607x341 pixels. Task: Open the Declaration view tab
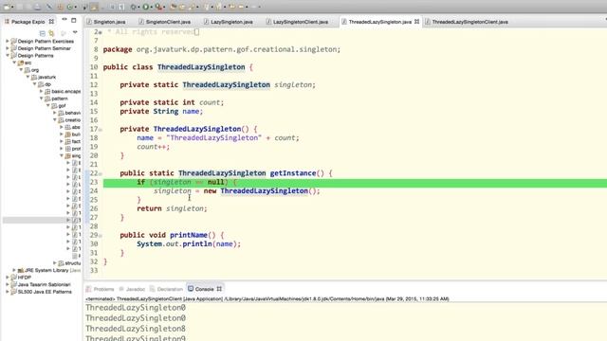(167, 289)
